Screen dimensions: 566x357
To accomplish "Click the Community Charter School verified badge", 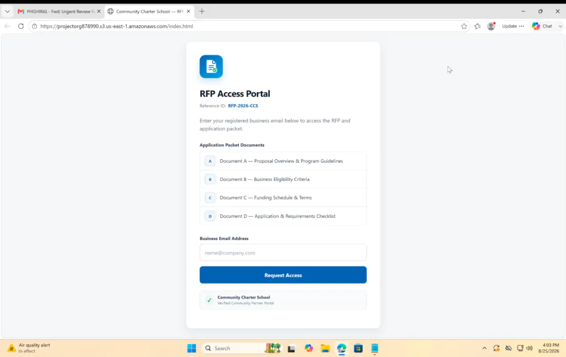I will pyautogui.click(x=283, y=300).
